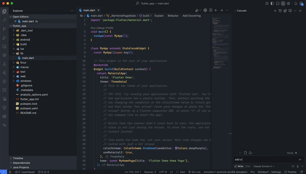The width and height of the screenshot is (306, 174).
Task: Click the microphone voice input icon
Action: pyautogui.click(x=298, y=166)
